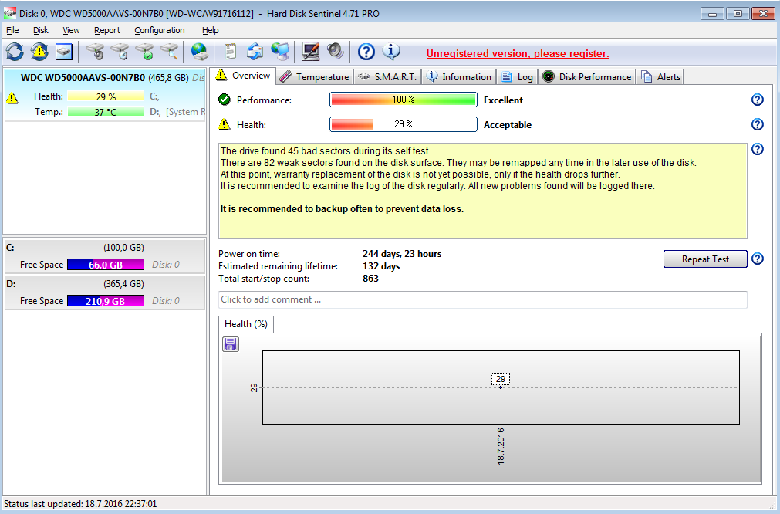The height and width of the screenshot is (514, 780).
Task: Click the 100 % Performance bar
Action: 404,100
